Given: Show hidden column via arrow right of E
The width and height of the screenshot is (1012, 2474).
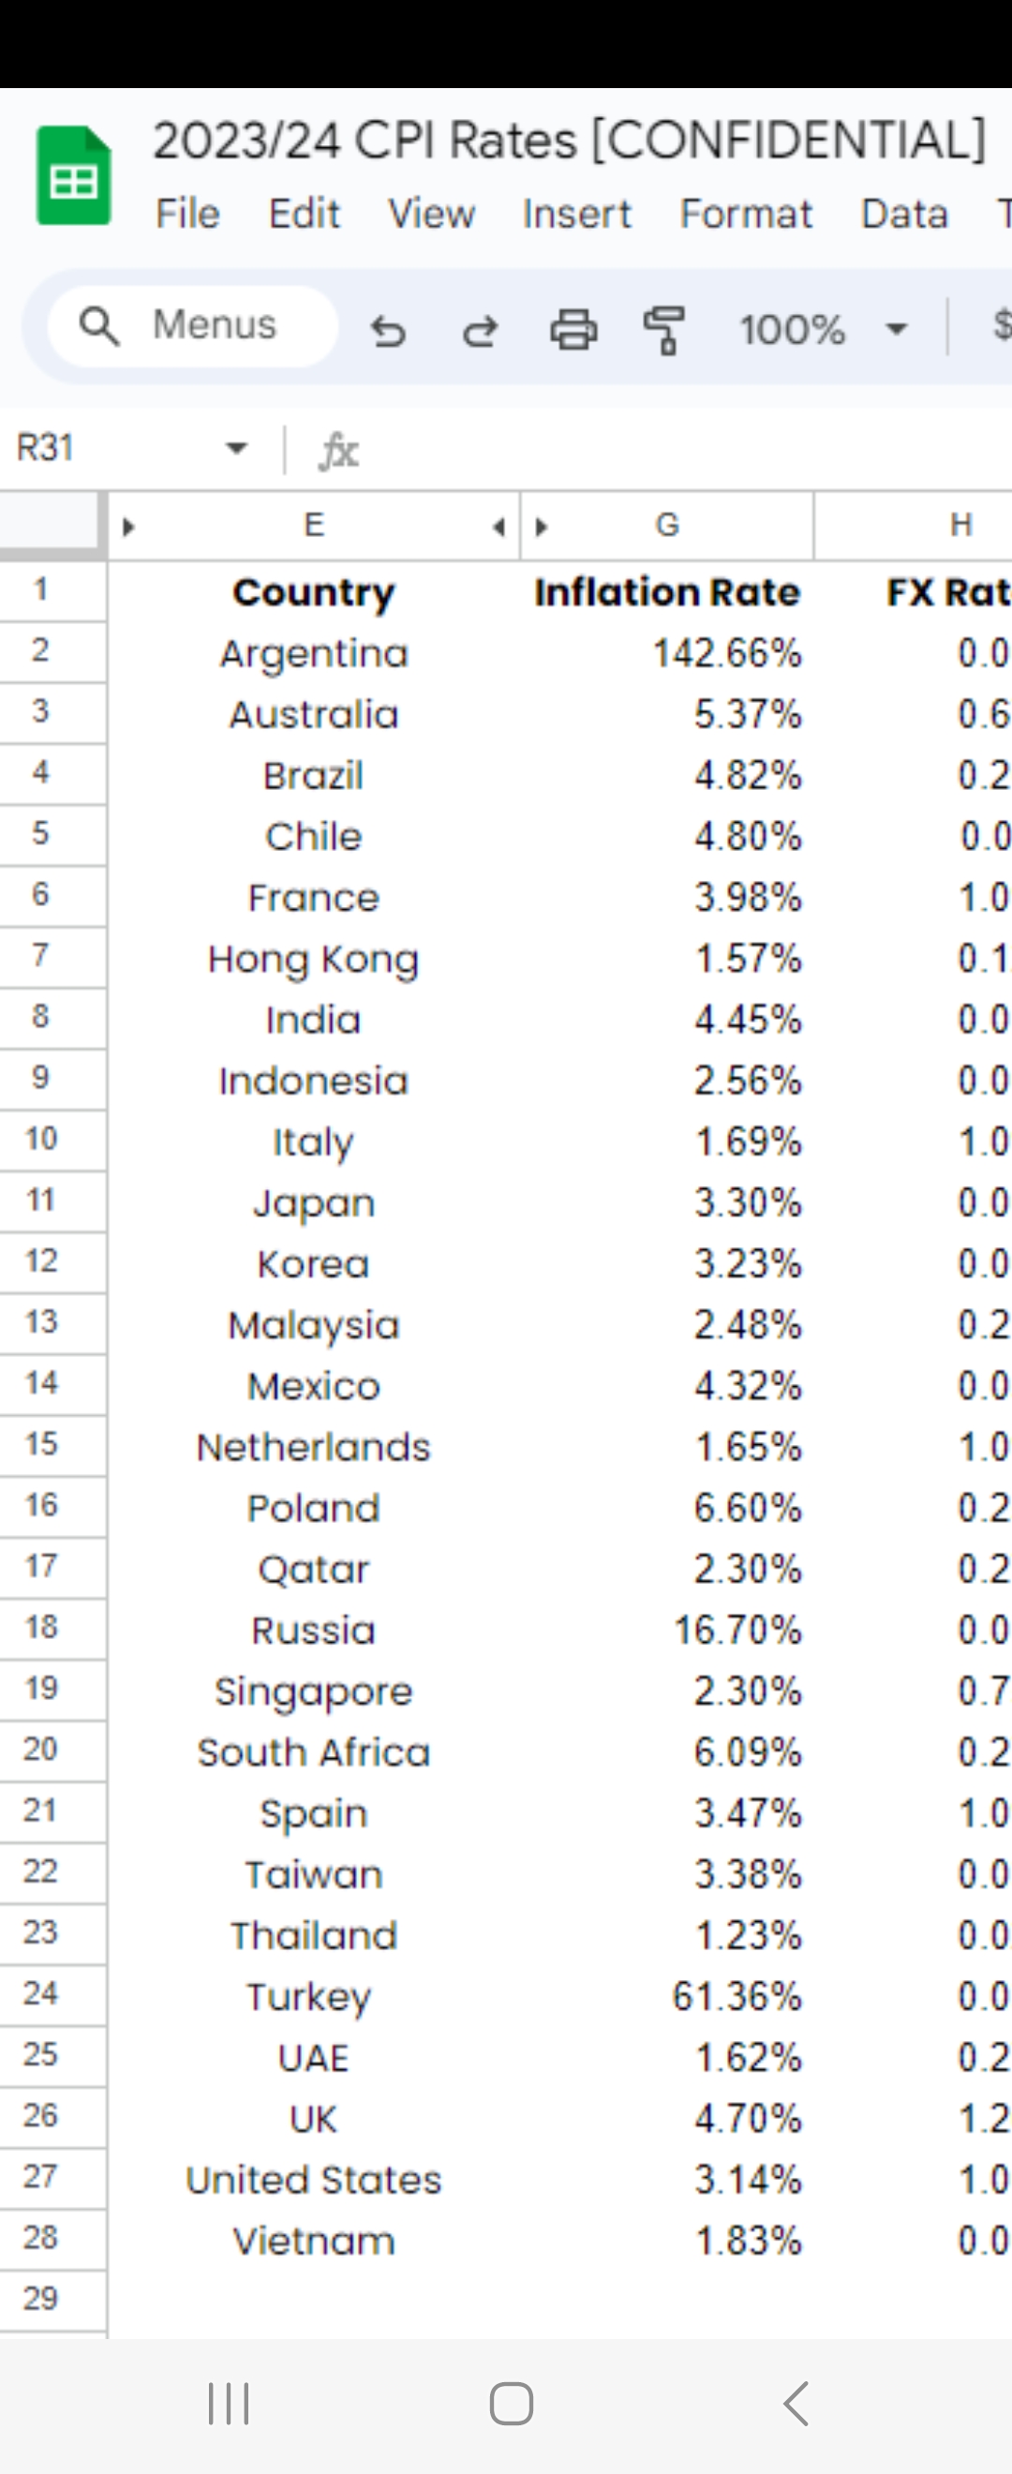Looking at the screenshot, I should pos(499,527).
